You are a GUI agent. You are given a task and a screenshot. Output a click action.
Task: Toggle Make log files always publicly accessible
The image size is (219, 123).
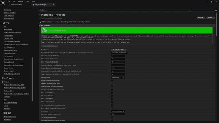click(112, 108)
